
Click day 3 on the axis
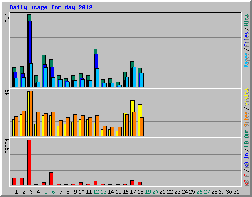click(31, 192)
